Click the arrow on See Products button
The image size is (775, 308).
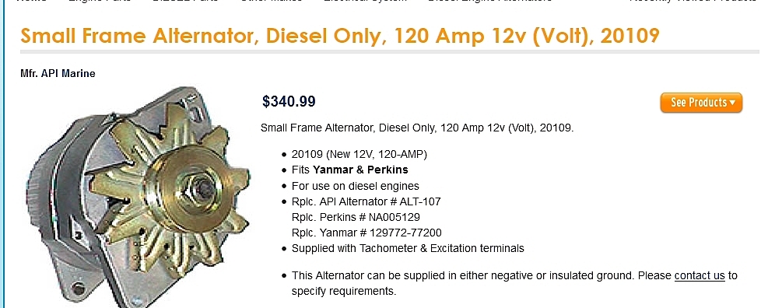click(x=732, y=103)
